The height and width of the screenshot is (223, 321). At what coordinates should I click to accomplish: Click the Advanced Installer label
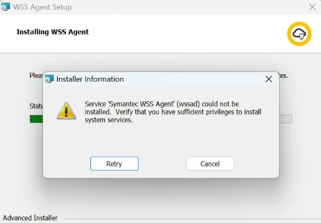(x=30, y=218)
